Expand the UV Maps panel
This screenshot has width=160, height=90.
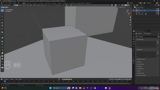(139, 62)
